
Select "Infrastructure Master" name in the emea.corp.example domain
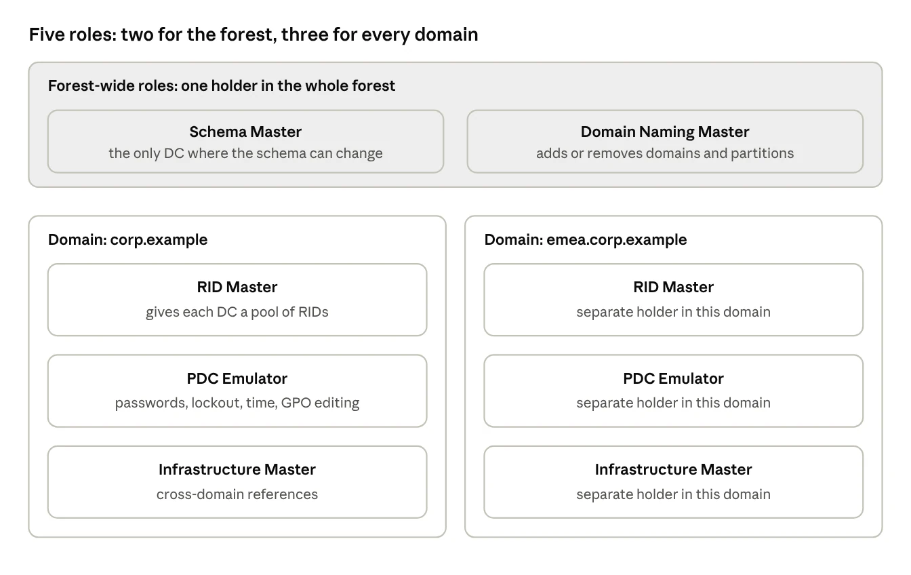click(x=674, y=469)
